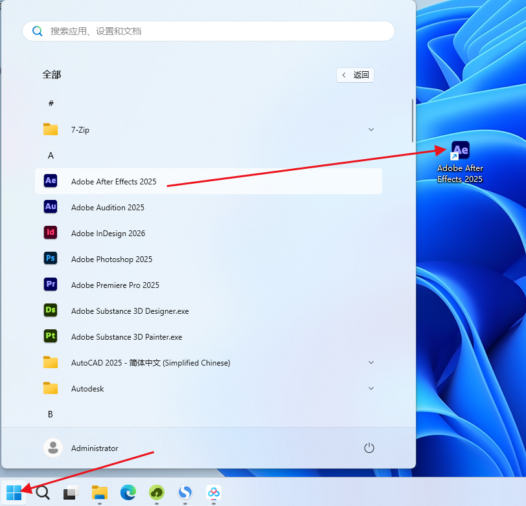The image size is (526, 506).
Task: Click the Windows Start button
Action: click(14, 492)
